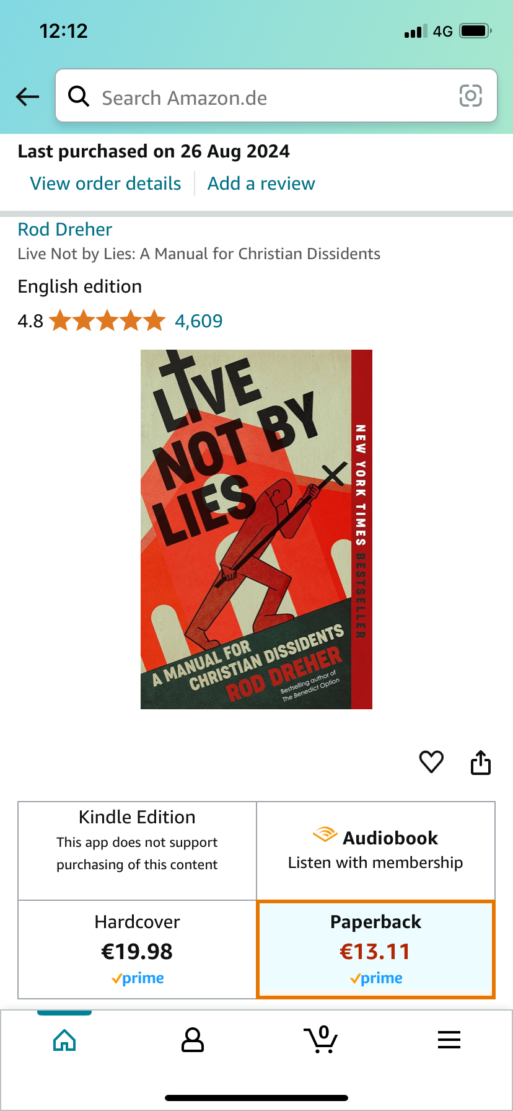Enlarge the Live Not by Lies cover
Image resolution: width=513 pixels, height=1111 pixels.
pyautogui.click(x=256, y=529)
